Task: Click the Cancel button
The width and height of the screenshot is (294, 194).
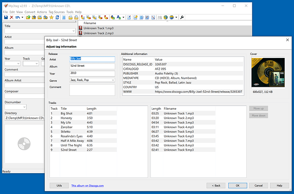Action: pos(258,185)
